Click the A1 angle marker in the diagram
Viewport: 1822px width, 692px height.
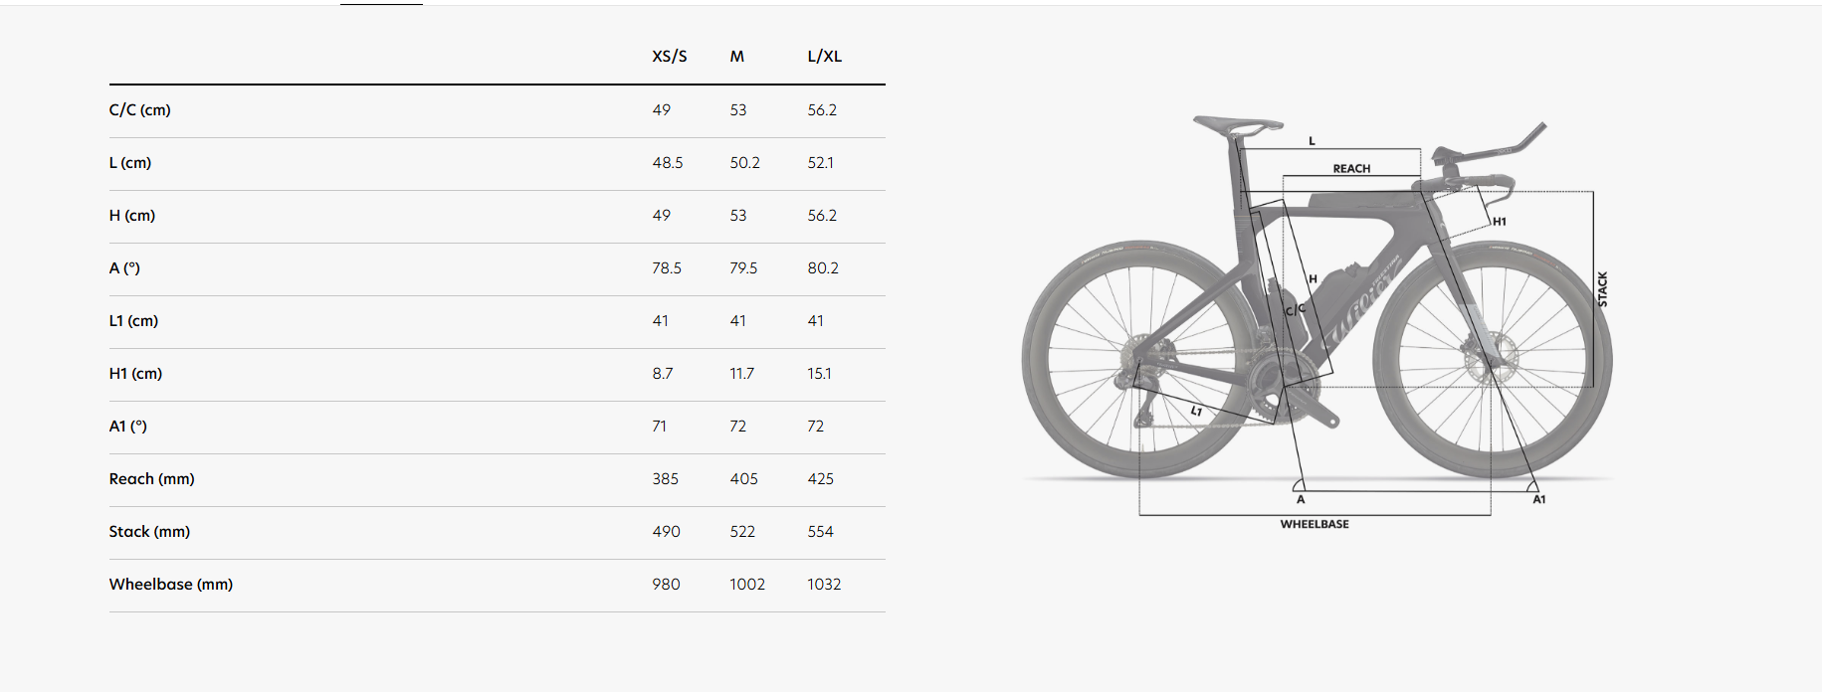(1539, 499)
